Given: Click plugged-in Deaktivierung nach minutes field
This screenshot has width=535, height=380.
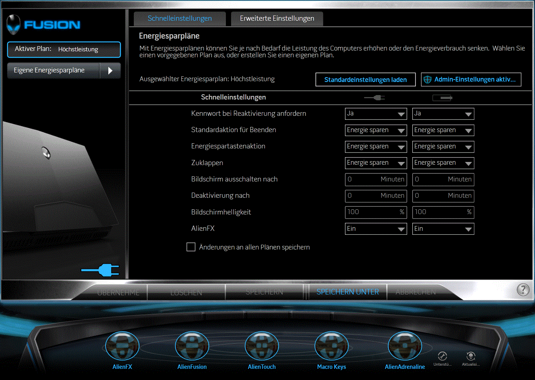Looking at the screenshot, I should coord(376,196).
